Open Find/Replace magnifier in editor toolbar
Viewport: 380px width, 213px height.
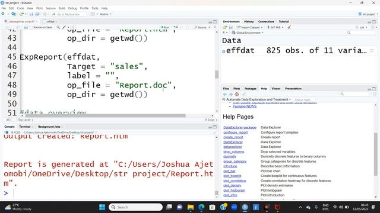[x=58, y=27]
